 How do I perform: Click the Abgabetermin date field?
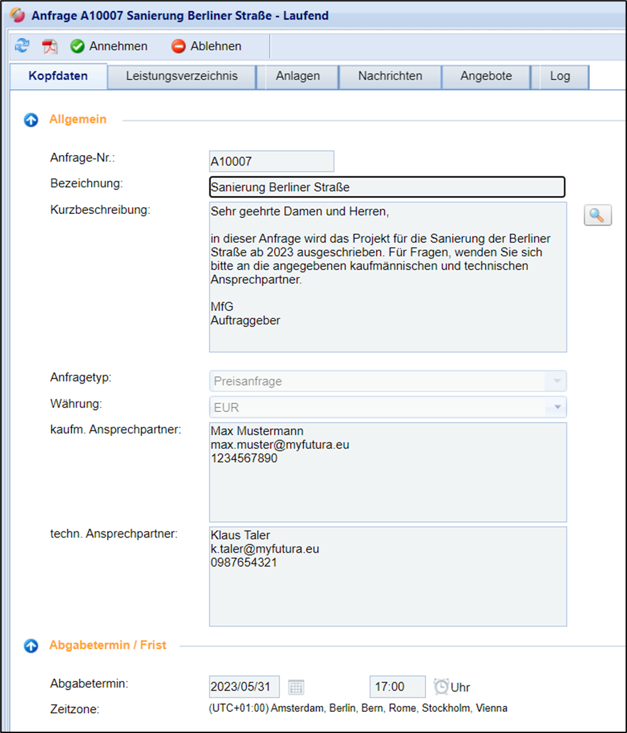point(244,687)
